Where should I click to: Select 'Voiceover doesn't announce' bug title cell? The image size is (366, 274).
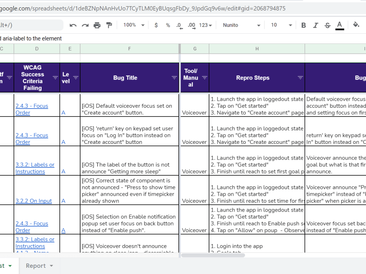tap(130, 243)
